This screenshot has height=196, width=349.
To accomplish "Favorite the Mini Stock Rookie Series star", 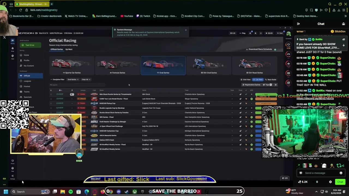I will point(51,94).
